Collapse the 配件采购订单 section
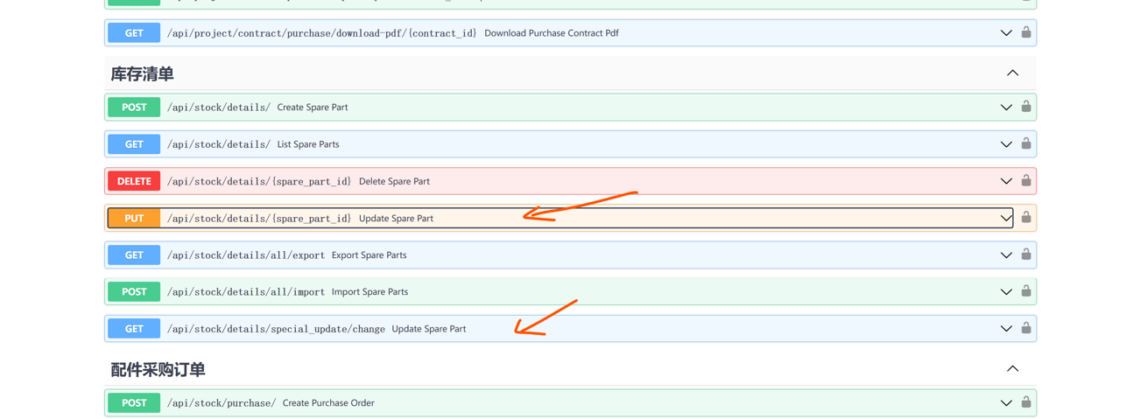 click(x=1012, y=369)
